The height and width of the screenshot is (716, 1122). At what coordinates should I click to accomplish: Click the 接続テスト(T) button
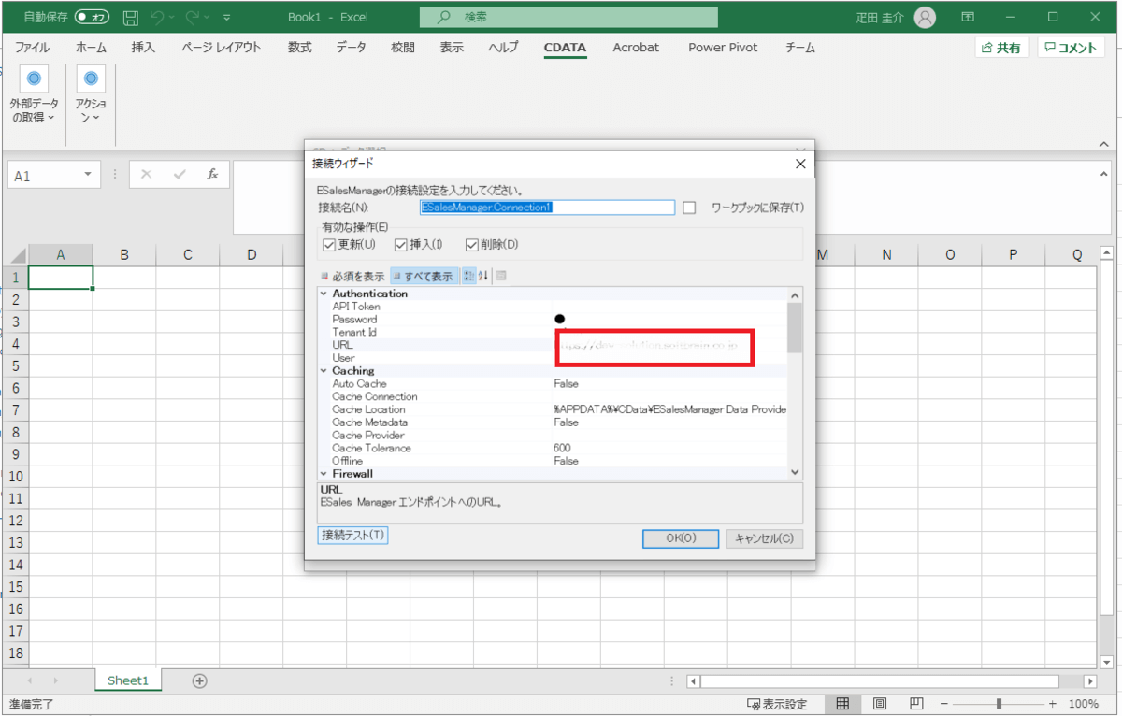(x=352, y=536)
